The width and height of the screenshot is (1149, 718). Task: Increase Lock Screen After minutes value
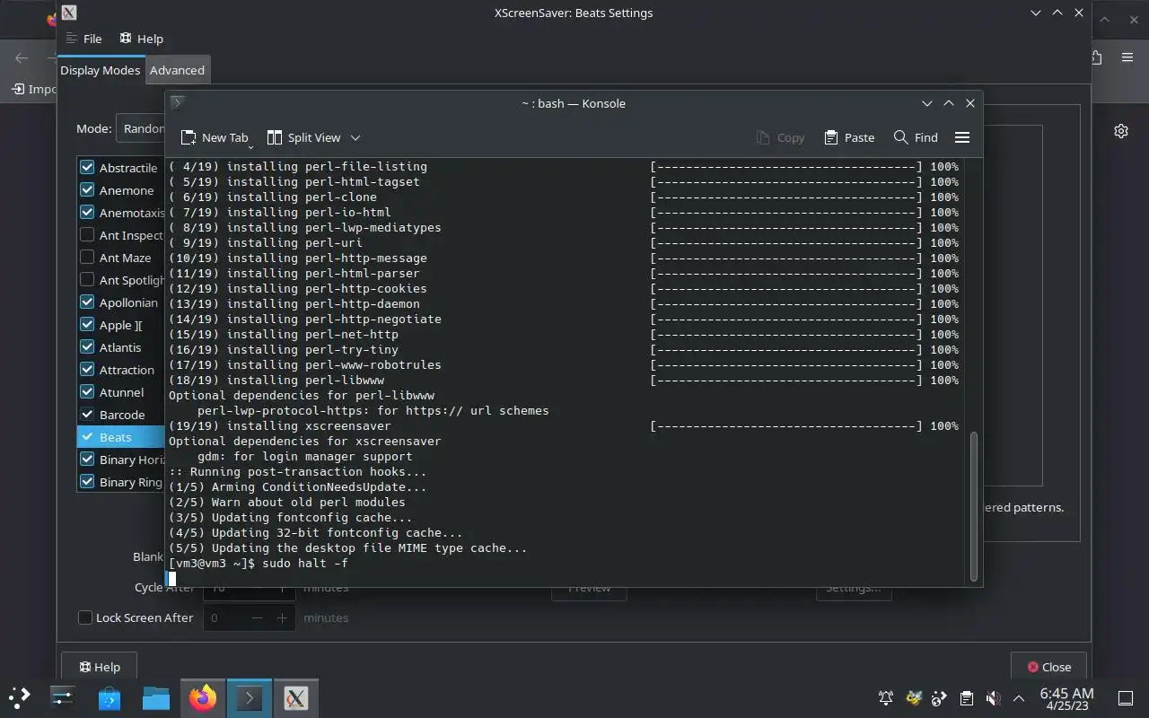click(282, 617)
